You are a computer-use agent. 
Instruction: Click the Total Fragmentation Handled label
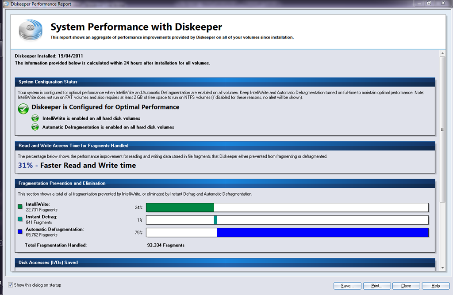(56, 245)
